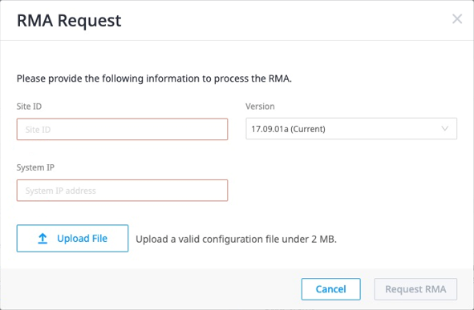Click the configuration file size hint text
This screenshot has width=474, height=310.
236,239
